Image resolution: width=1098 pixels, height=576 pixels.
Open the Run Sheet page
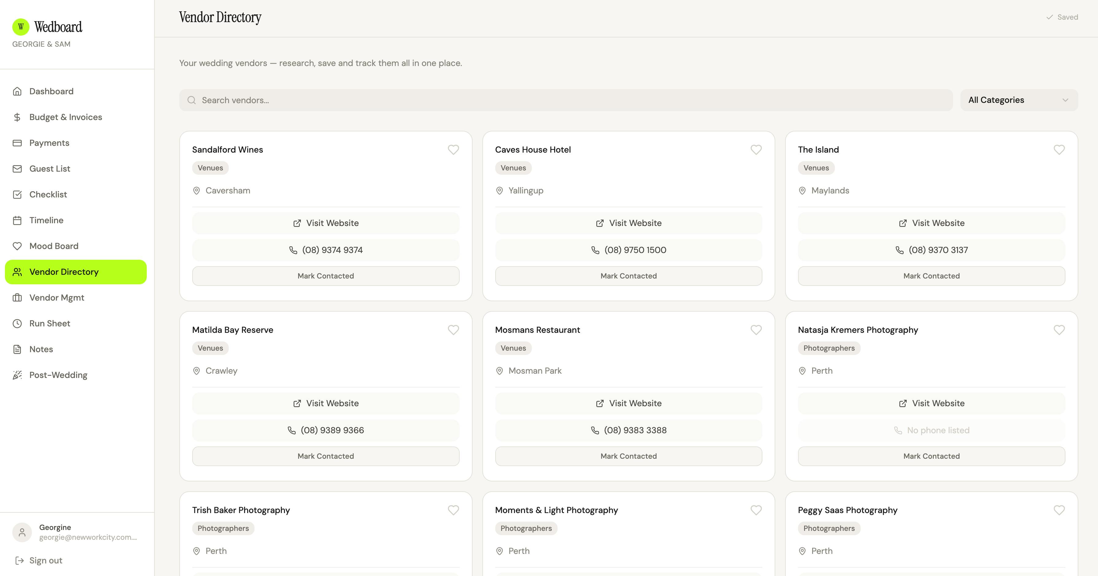click(x=76, y=324)
